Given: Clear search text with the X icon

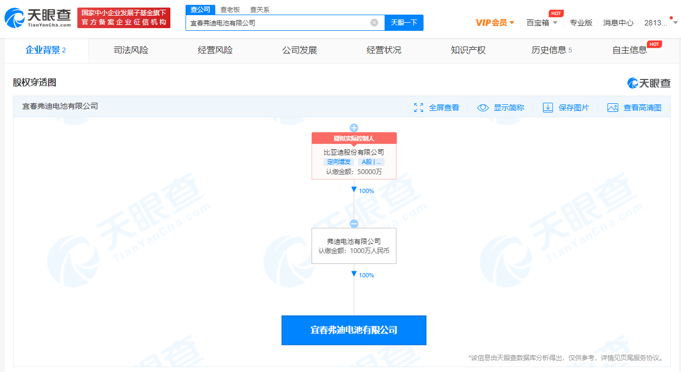Looking at the screenshot, I should [x=374, y=23].
